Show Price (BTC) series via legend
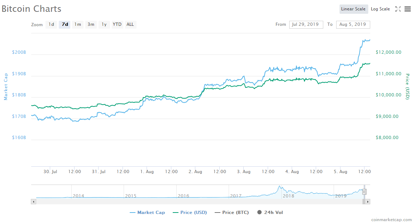Image resolution: width=415 pixels, height=224 pixels. point(232,213)
